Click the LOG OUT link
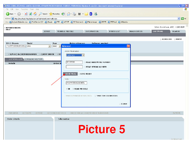The image size is (193, 143). pyautogui.click(x=180, y=27)
